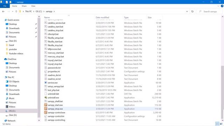Viewport: 224px width, 126px height.
Task: Select Network in the sidebar
Action: [x=12, y=121]
